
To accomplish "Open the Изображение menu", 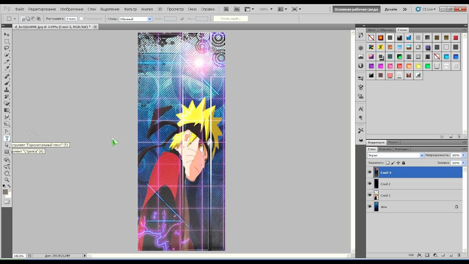I will tap(72, 9).
